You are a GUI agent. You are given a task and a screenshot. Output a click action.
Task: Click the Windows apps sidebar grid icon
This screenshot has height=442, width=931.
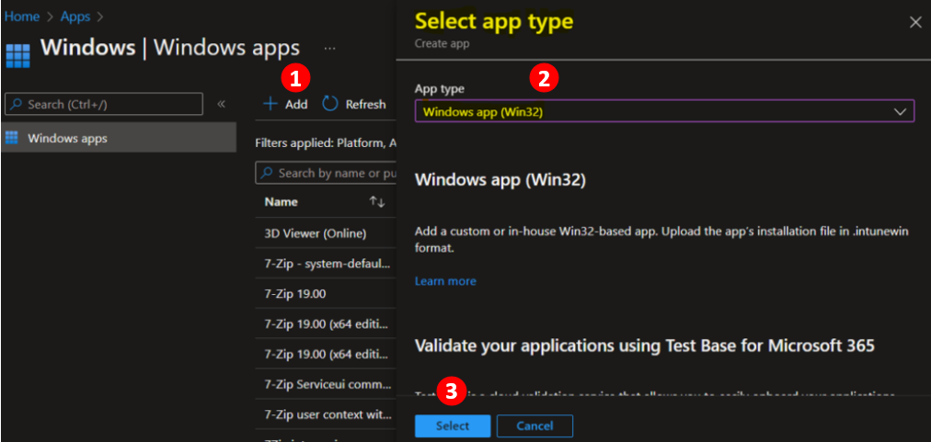[11, 138]
